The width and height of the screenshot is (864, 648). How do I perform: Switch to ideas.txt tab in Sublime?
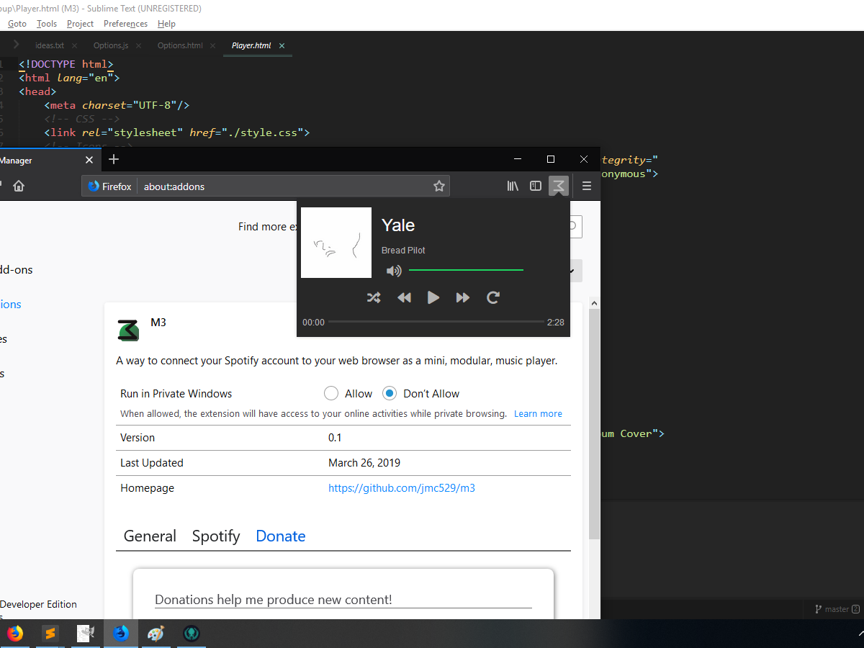tap(50, 45)
